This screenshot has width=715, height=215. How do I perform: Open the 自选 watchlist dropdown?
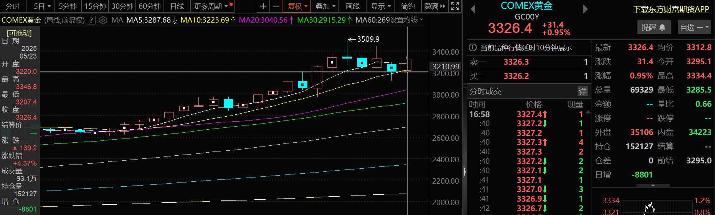coord(694,27)
